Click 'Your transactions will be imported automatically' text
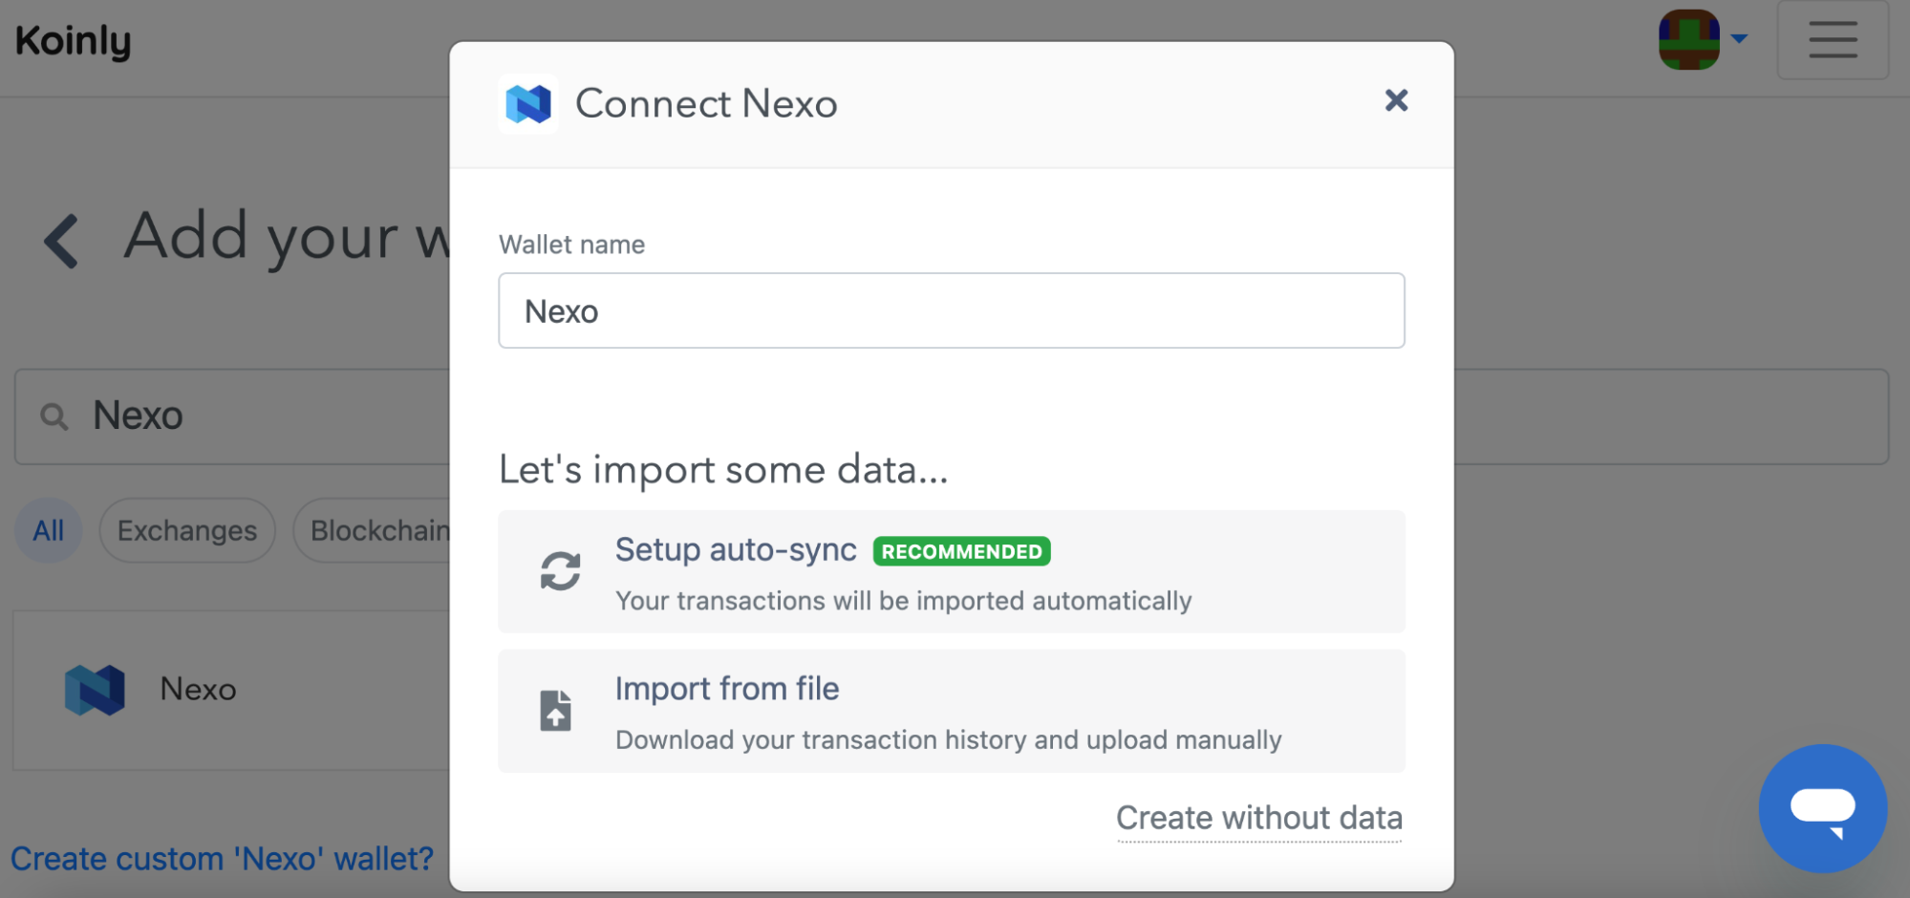 [x=904, y=601]
